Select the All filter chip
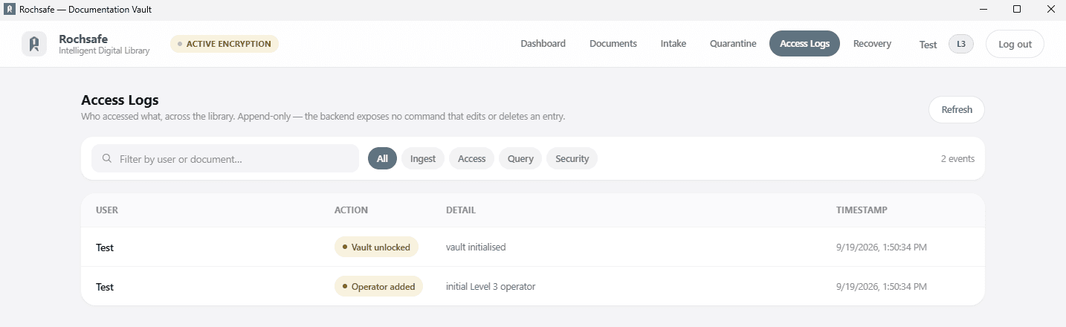This screenshot has height=327, width=1066. point(382,158)
